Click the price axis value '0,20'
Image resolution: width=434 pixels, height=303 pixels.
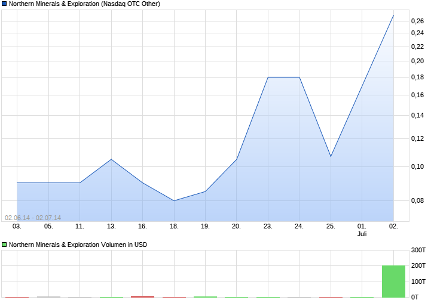[x=417, y=61]
